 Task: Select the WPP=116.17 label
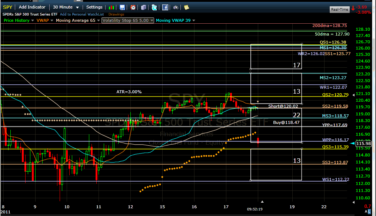pos(336,139)
